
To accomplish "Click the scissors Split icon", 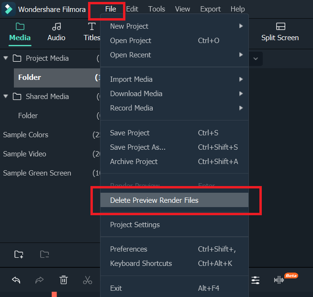I will pyautogui.click(x=88, y=280).
